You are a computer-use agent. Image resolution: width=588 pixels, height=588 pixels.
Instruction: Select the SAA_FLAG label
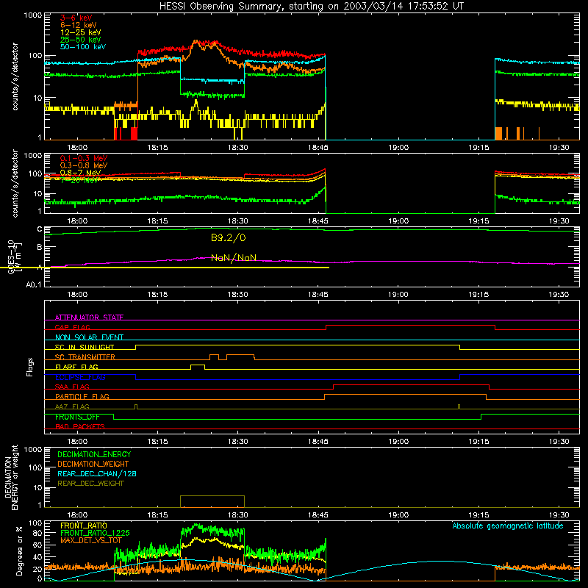coord(72,387)
